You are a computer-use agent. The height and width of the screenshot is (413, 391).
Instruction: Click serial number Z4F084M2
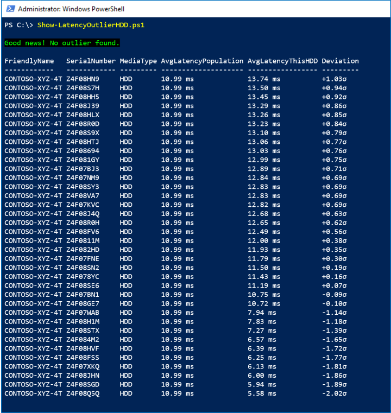click(83, 340)
